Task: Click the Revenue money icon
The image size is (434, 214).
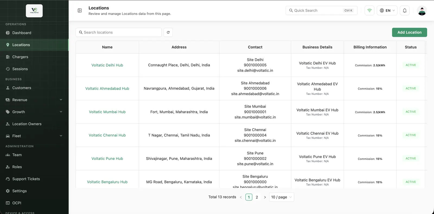Action: pos(8,100)
